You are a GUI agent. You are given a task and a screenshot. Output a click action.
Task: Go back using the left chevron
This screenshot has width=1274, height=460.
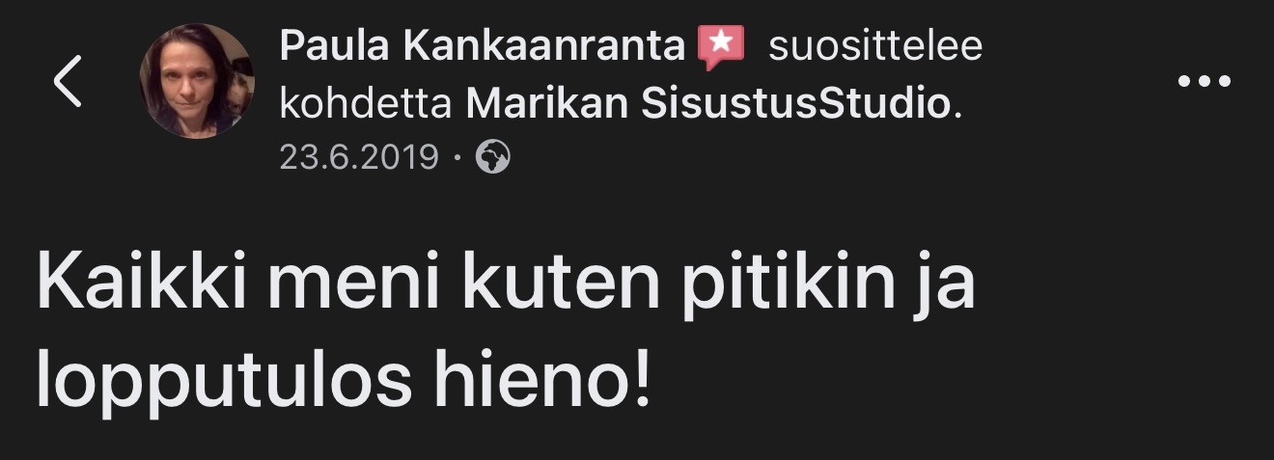click(x=67, y=82)
